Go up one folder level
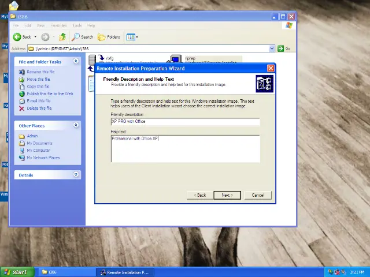370x277 pixels. tap(62, 37)
